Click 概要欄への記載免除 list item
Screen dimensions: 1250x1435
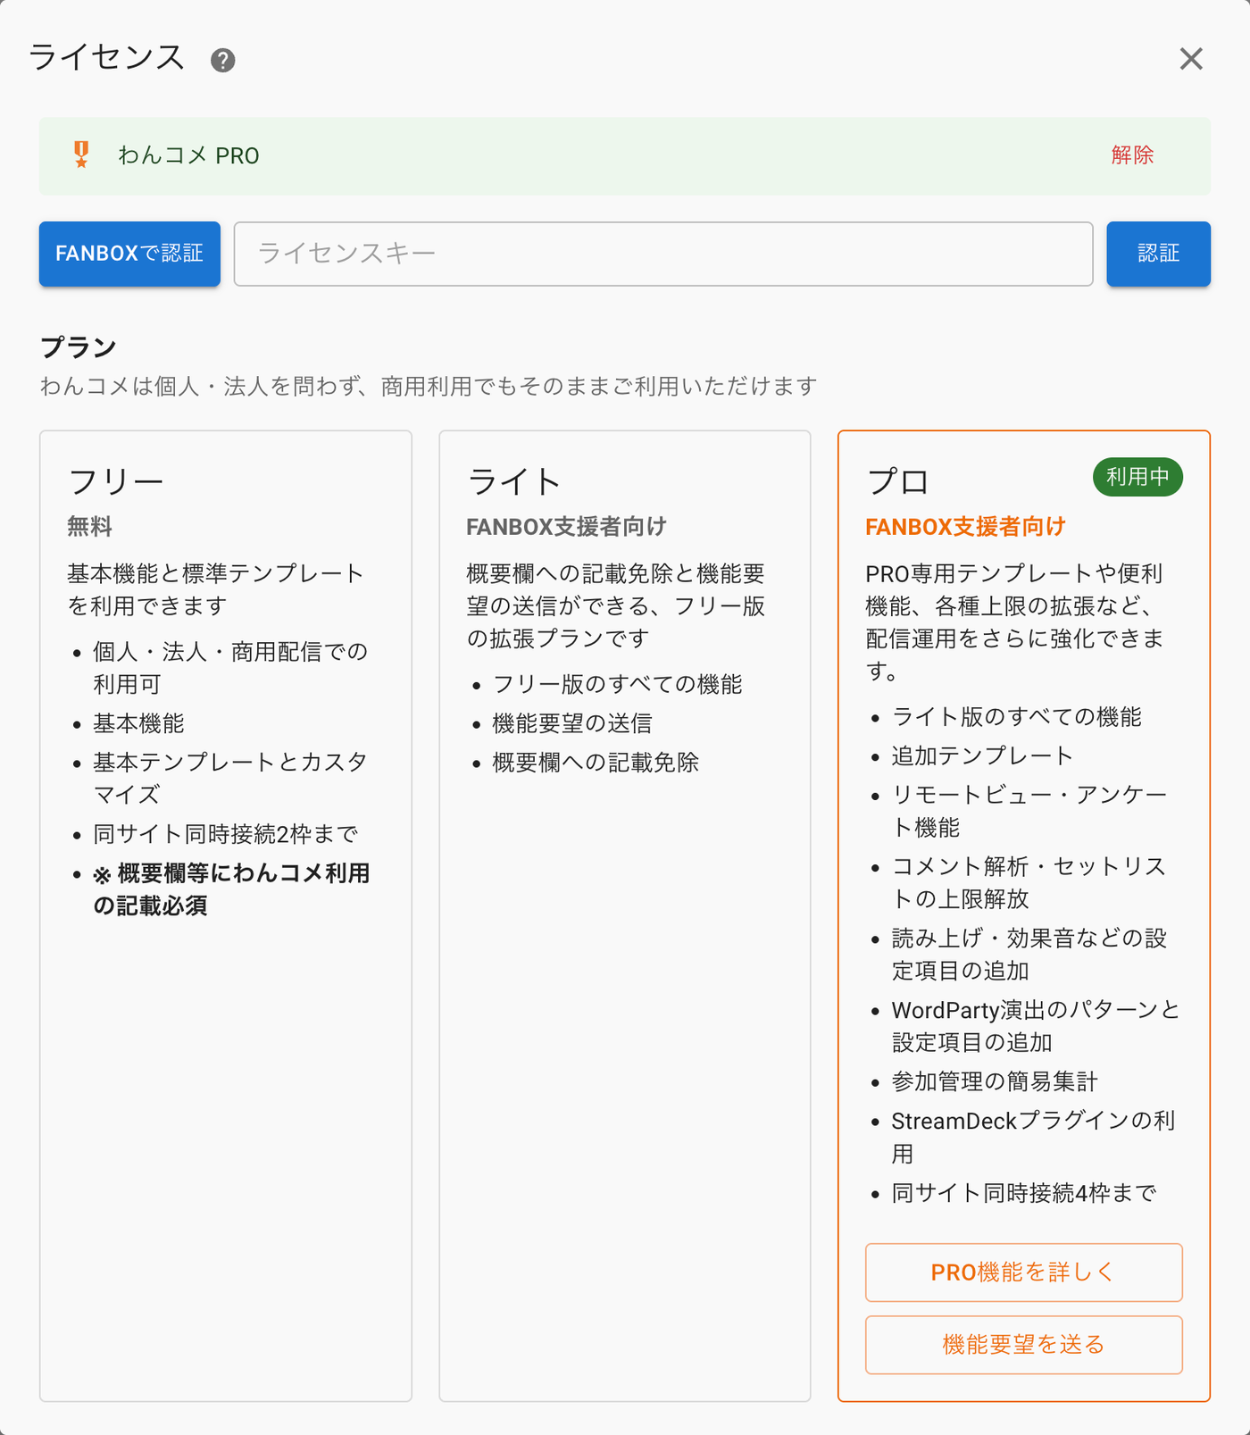point(596,763)
